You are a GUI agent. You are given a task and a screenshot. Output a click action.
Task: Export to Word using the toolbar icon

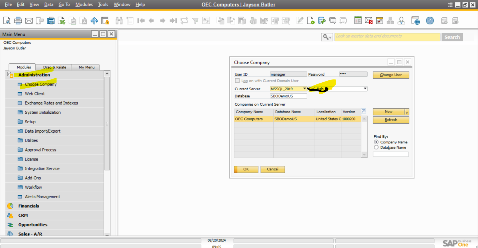(73, 20)
